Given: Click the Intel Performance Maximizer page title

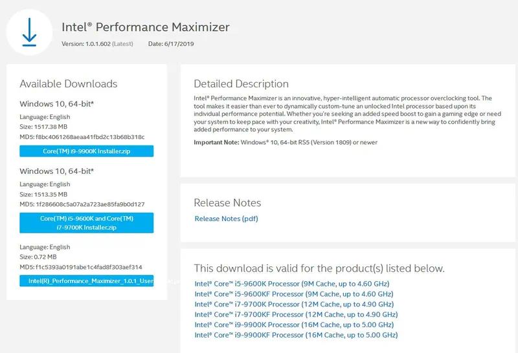Looking at the screenshot, I should (145, 27).
